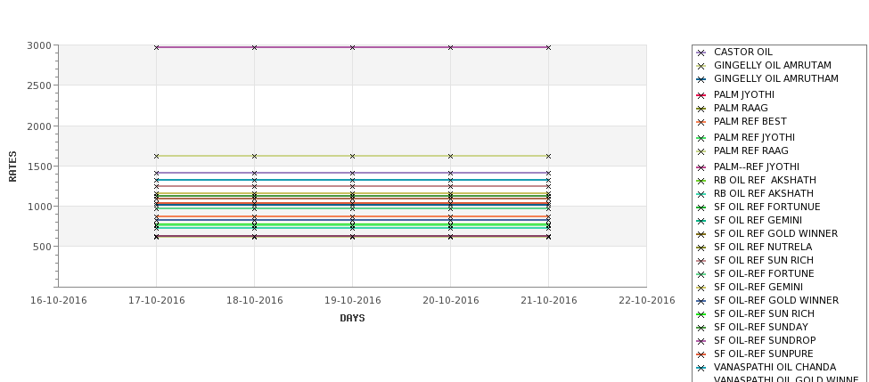
Task: Select the SF OIL REF GOLD WINNER label
Action: click(x=775, y=233)
